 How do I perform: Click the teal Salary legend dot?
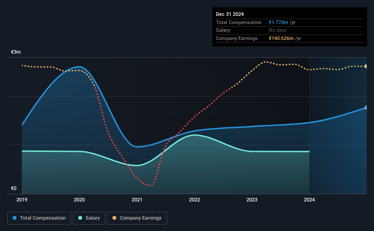pos(80,218)
